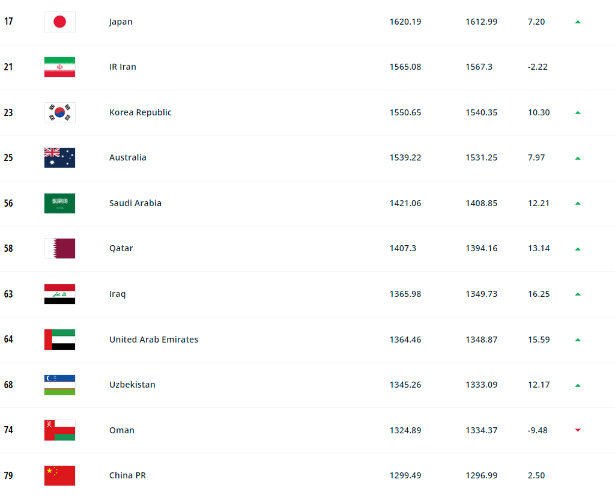Click the IR Iran flag icon

pyautogui.click(x=59, y=67)
